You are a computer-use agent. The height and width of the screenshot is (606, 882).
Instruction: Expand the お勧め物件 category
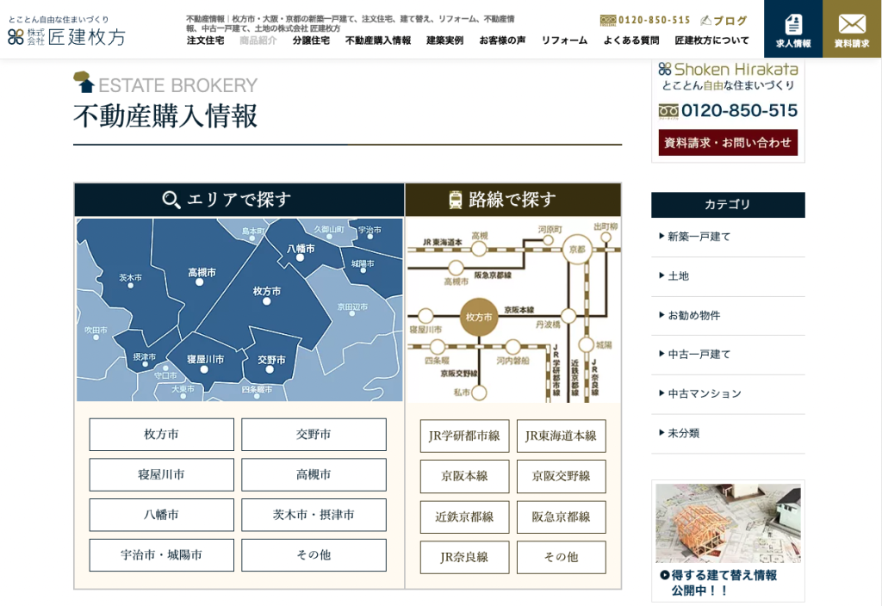click(693, 316)
